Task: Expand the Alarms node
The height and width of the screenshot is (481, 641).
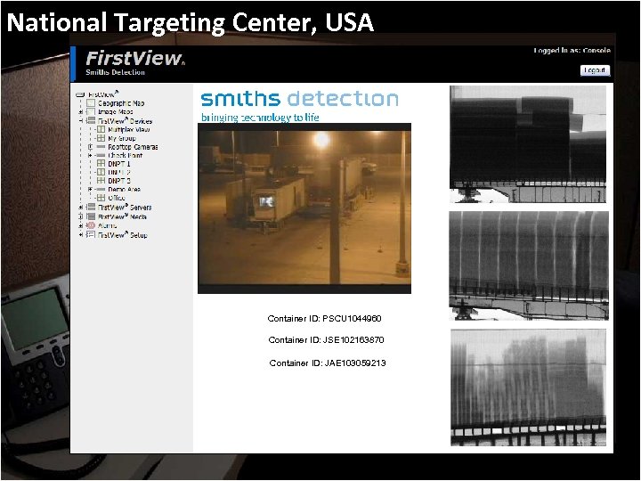Action: click(80, 225)
